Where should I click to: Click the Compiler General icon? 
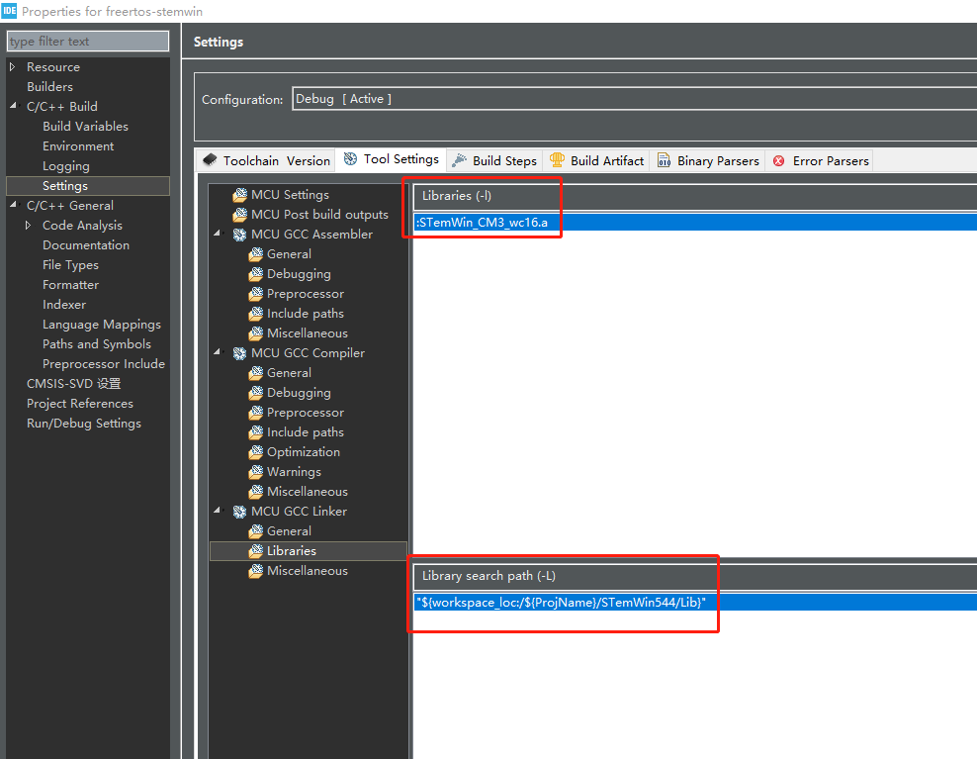[x=255, y=373]
